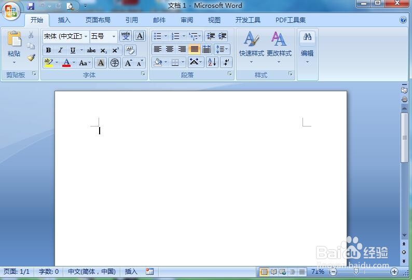Screen dimensions: 412x280
Task: Open the Office button menu
Action: pyautogui.click(x=11, y=11)
